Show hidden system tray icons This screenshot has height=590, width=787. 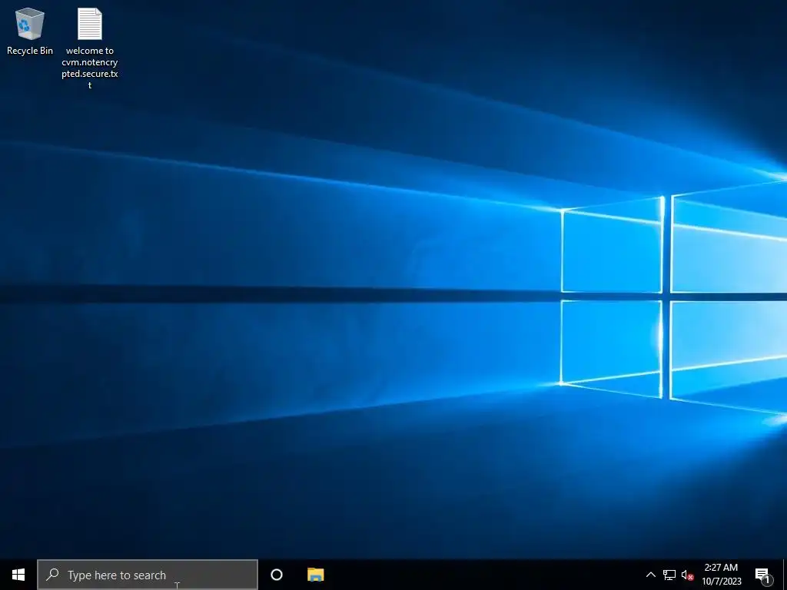tap(650, 575)
